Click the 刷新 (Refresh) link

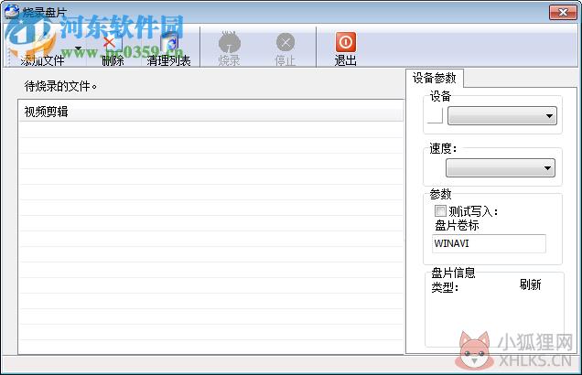pyautogui.click(x=530, y=284)
